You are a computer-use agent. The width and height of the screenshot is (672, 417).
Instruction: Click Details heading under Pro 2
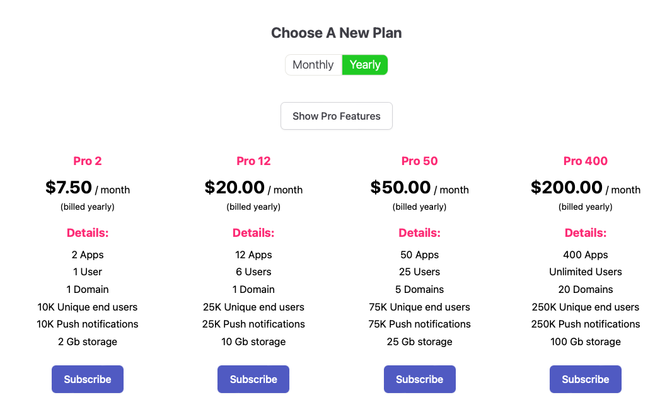(88, 233)
